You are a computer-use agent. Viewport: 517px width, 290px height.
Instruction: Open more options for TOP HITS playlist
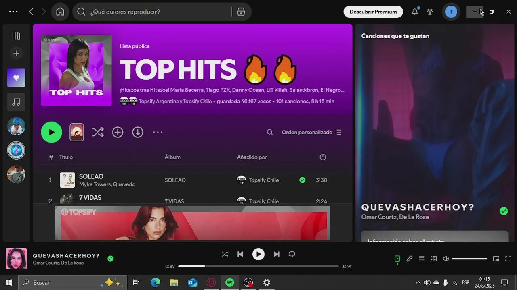[158, 132]
